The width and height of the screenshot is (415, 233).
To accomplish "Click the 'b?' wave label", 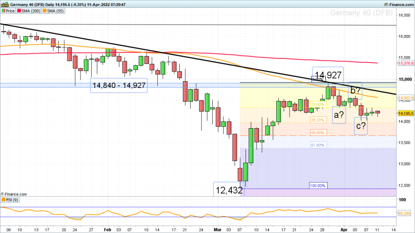I will (x=355, y=91).
